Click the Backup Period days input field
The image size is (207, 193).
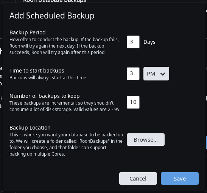click(133, 42)
